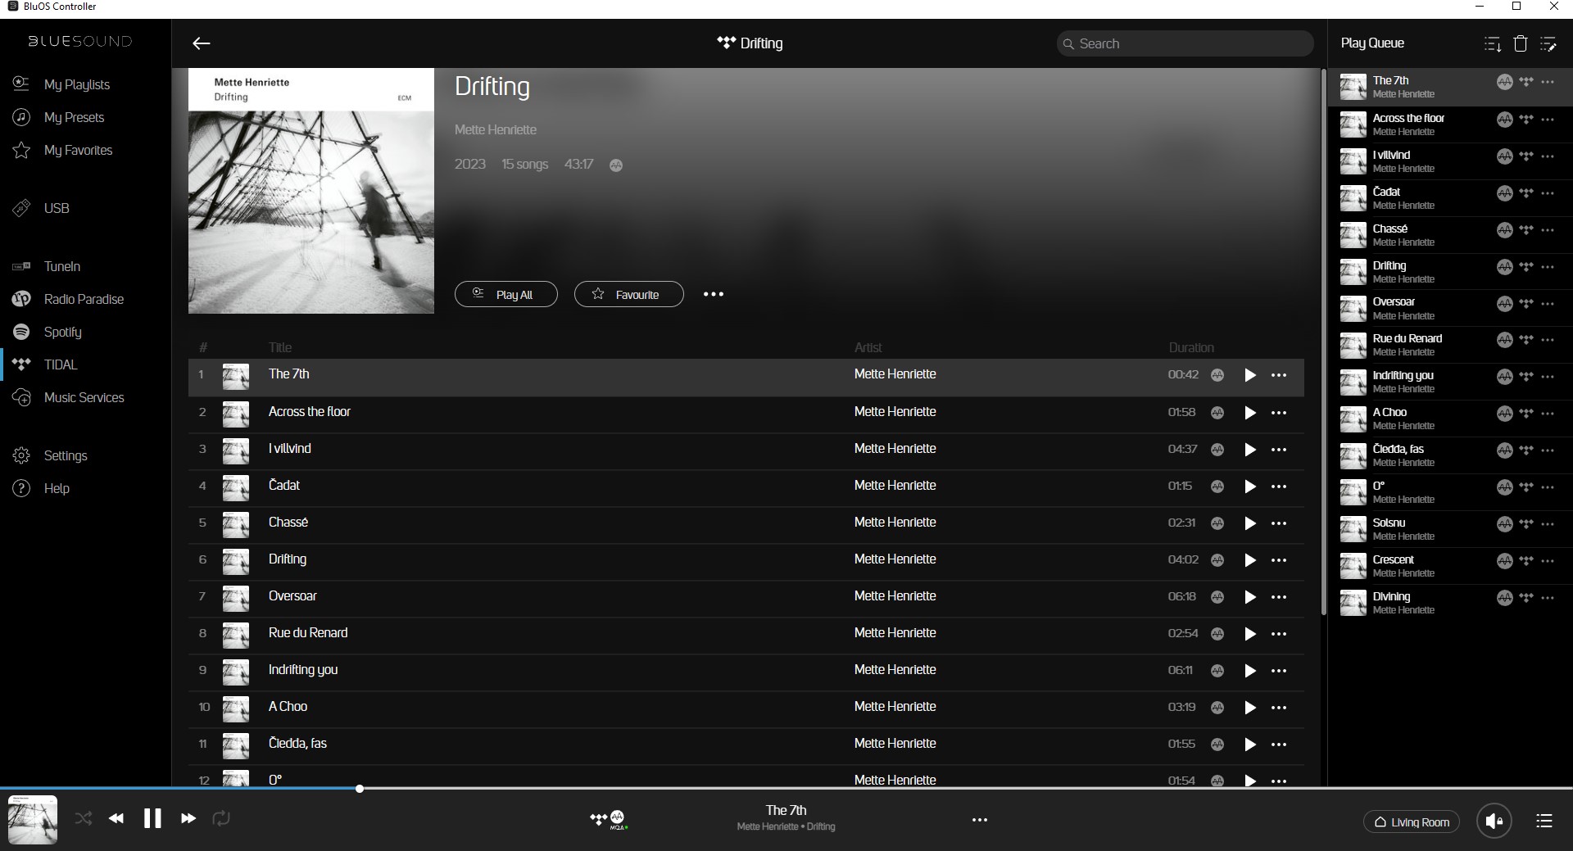This screenshot has width=1573, height=851.
Task: Open Living Room player selector
Action: (x=1412, y=822)
